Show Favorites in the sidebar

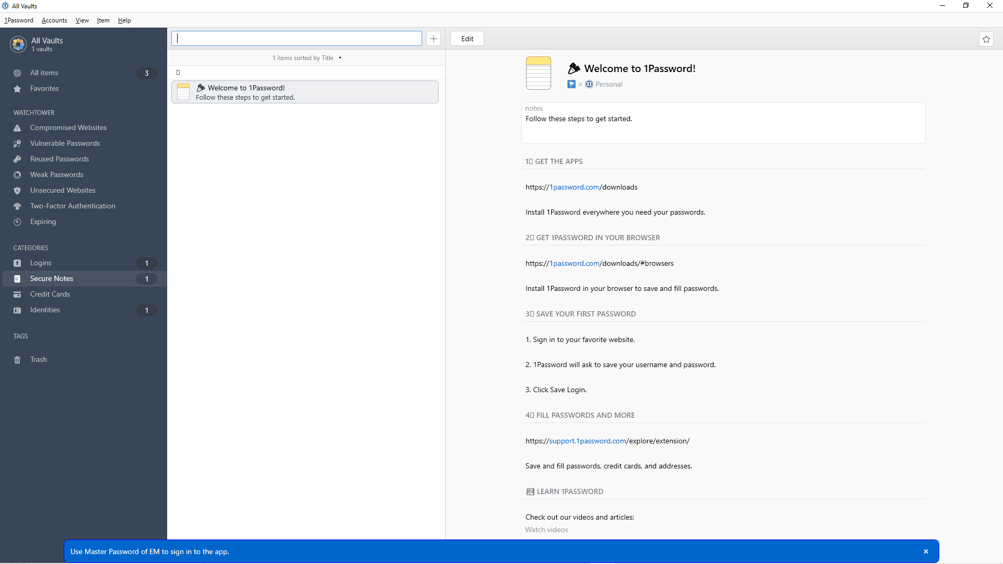coord(84,89)
